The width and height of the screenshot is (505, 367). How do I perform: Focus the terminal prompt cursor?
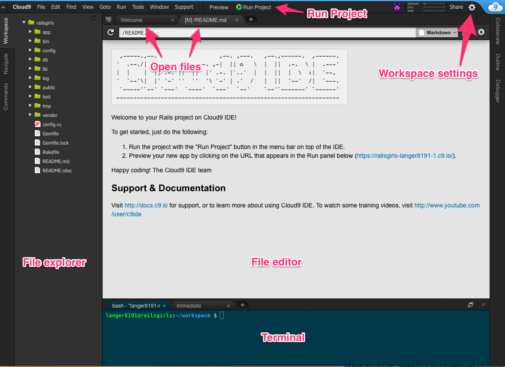[221, 316]
